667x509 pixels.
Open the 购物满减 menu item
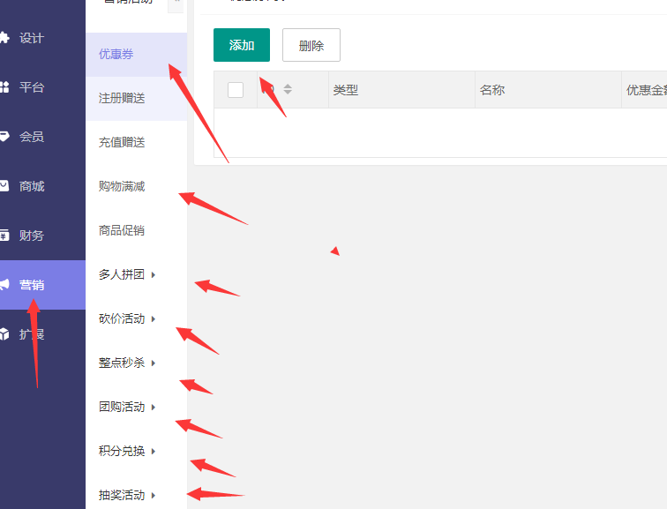pyautogui.click(x=122, y=187)
